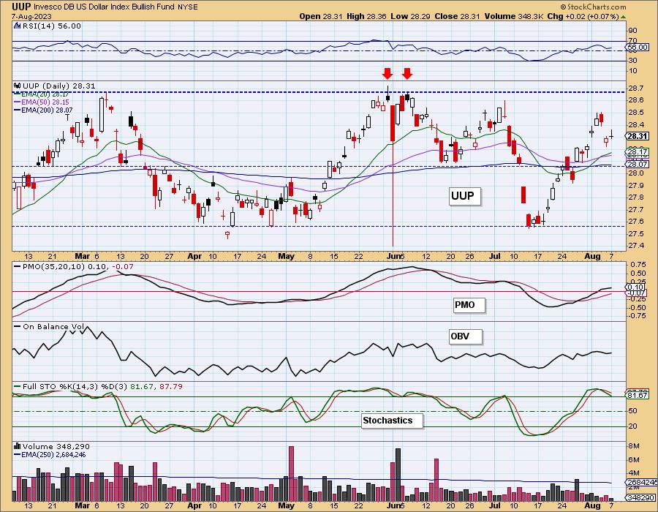
Task: Click the RSI(14) 56.00 legend label
Action: [x=52, y=26]
